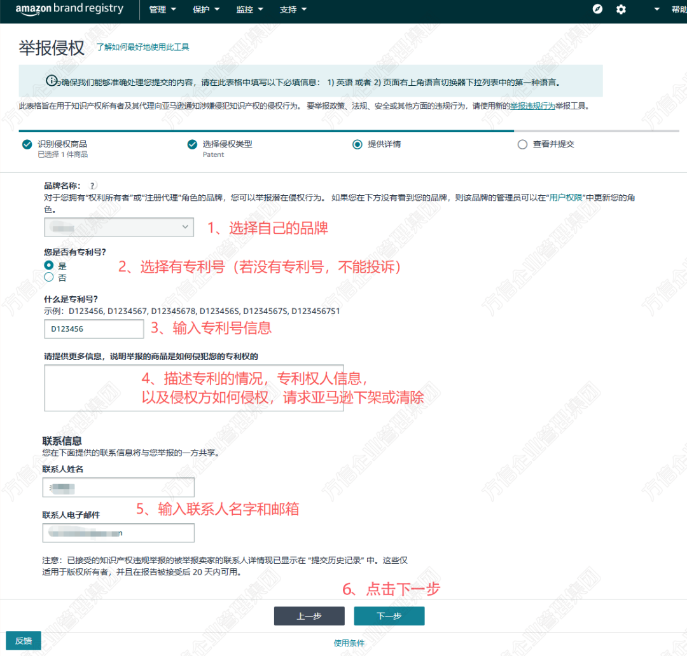Select 是 radio for having patent number
Image resolution: width=687 pixels, height=656 pixels.
[x=49, y=265]
